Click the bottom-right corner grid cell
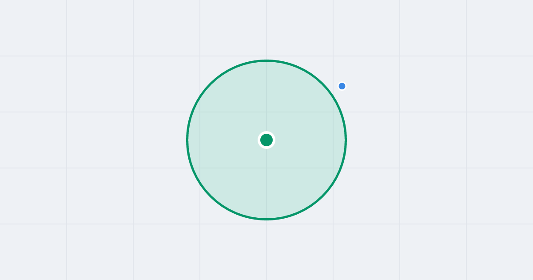Screen dimensions: 533x280 tap(500, 252)
